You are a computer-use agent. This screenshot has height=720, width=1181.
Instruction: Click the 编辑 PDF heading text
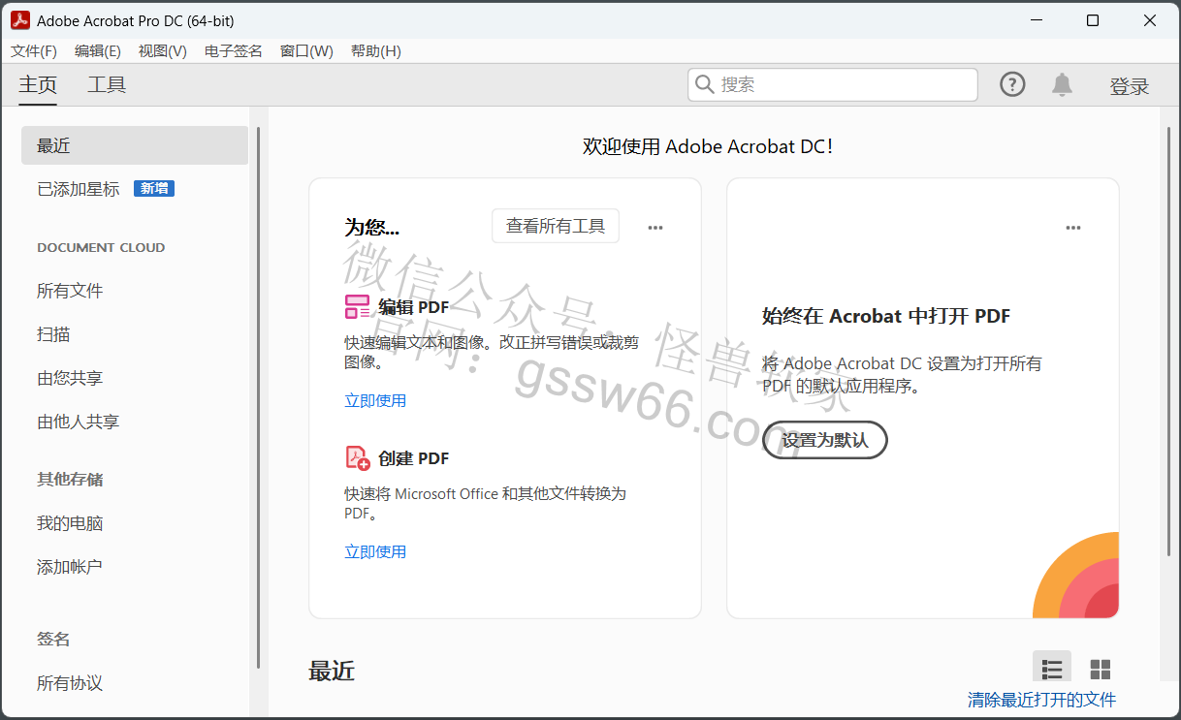[x=414, y=307]
